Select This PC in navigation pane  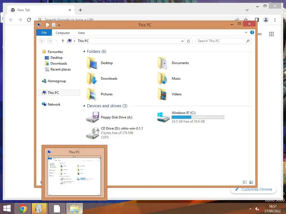point(58,93)
